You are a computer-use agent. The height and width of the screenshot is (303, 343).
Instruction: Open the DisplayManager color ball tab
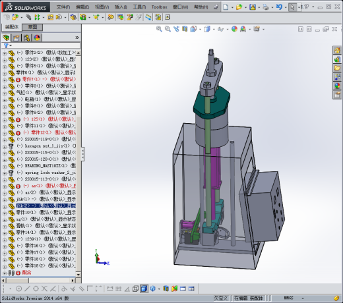click(x=37, y=38)
